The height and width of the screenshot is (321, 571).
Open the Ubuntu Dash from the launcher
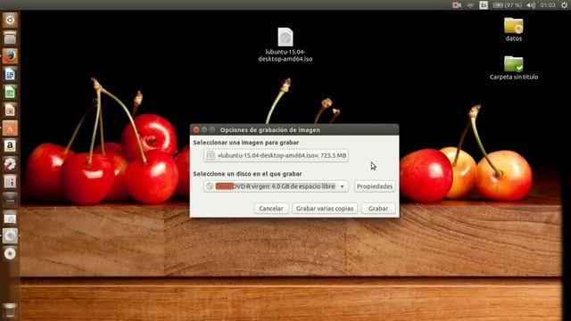10,20
